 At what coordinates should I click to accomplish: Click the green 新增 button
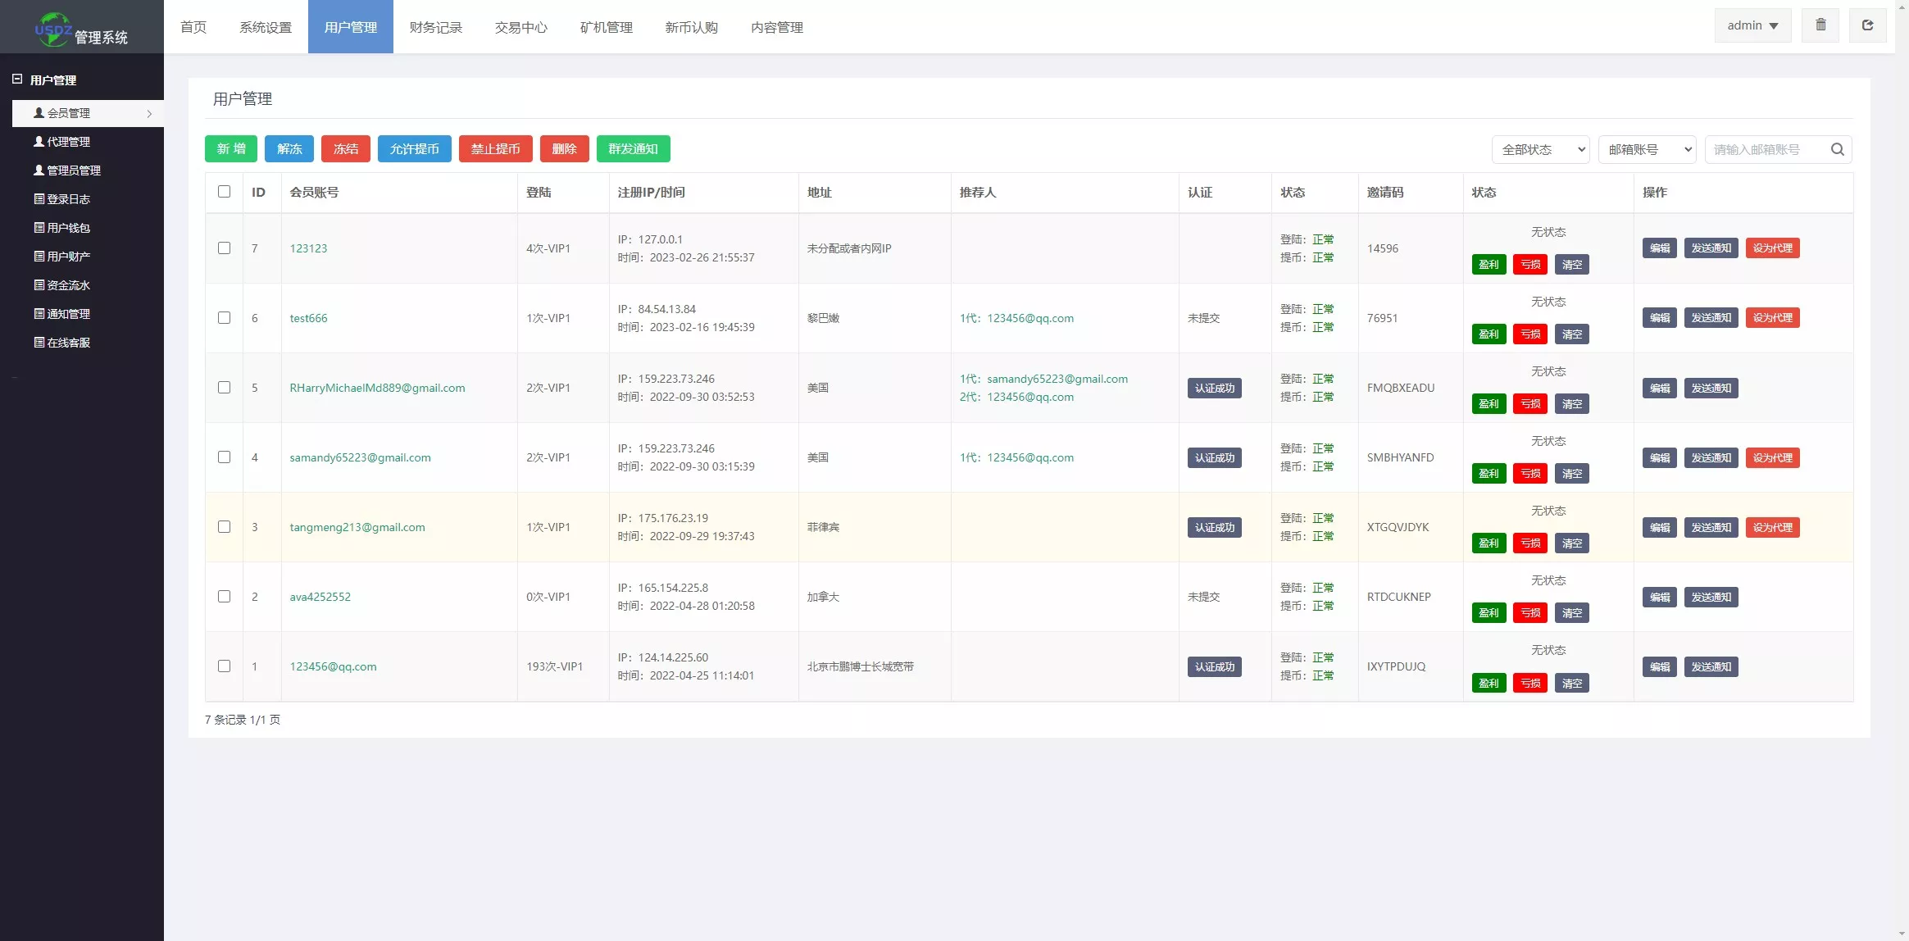click(x=230, y=148)
